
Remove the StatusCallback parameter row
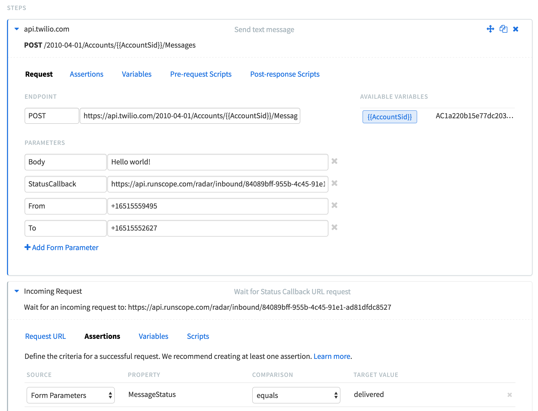coord(334,183)
